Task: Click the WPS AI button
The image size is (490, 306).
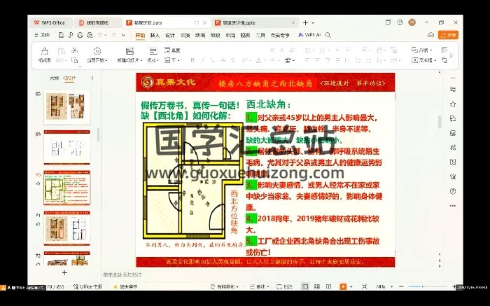Action: click(309, 34)
